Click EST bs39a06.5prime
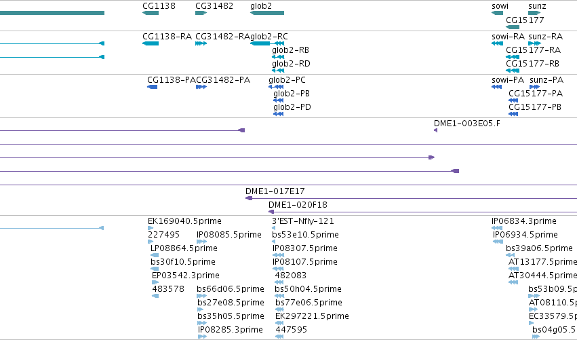 (511, 255)
